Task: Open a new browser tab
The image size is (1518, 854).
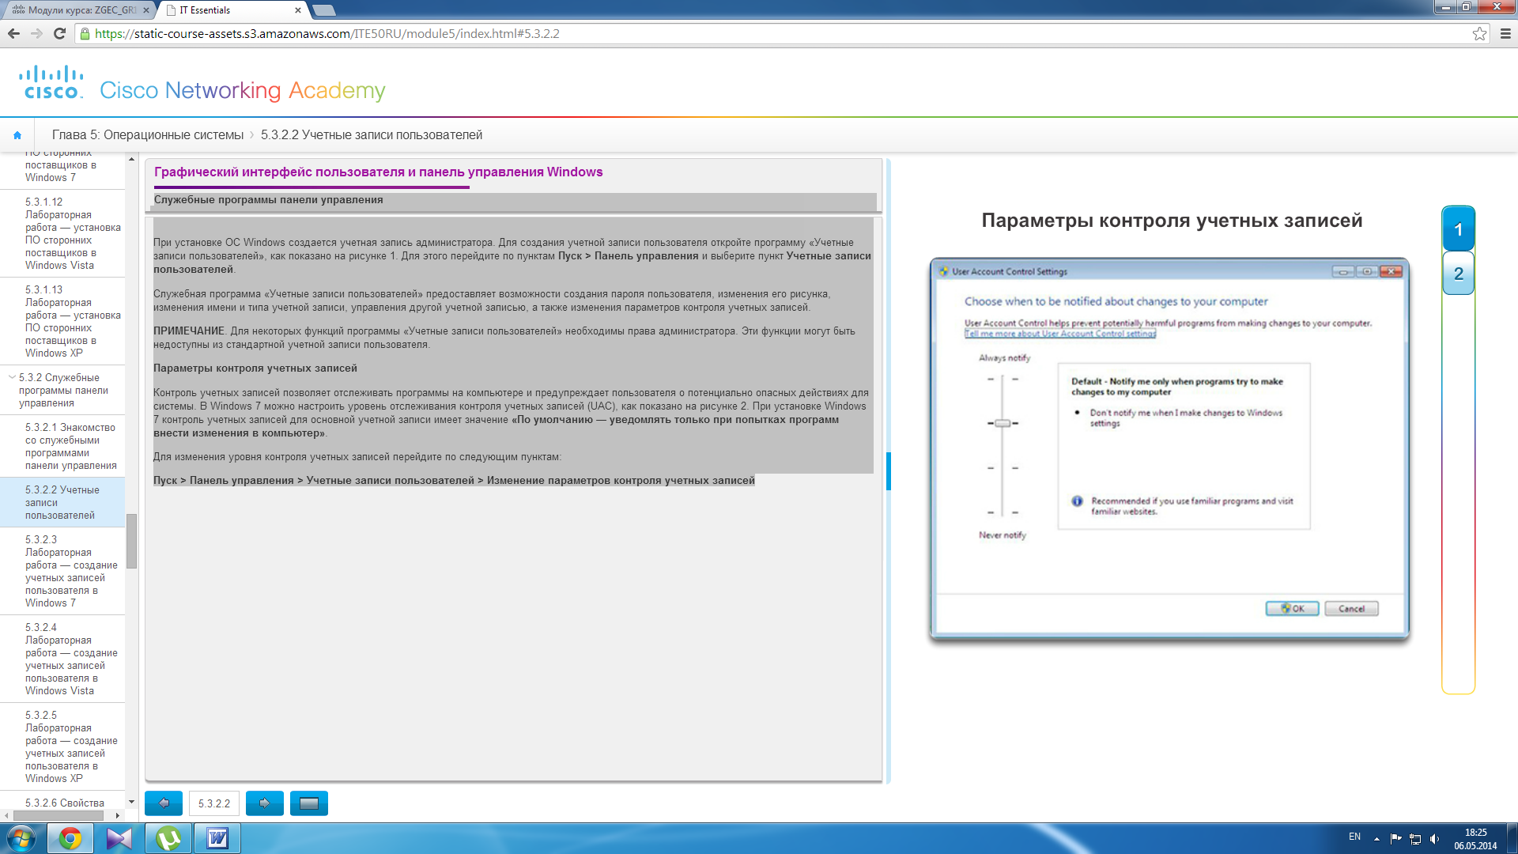Action: tap(324, 10)
